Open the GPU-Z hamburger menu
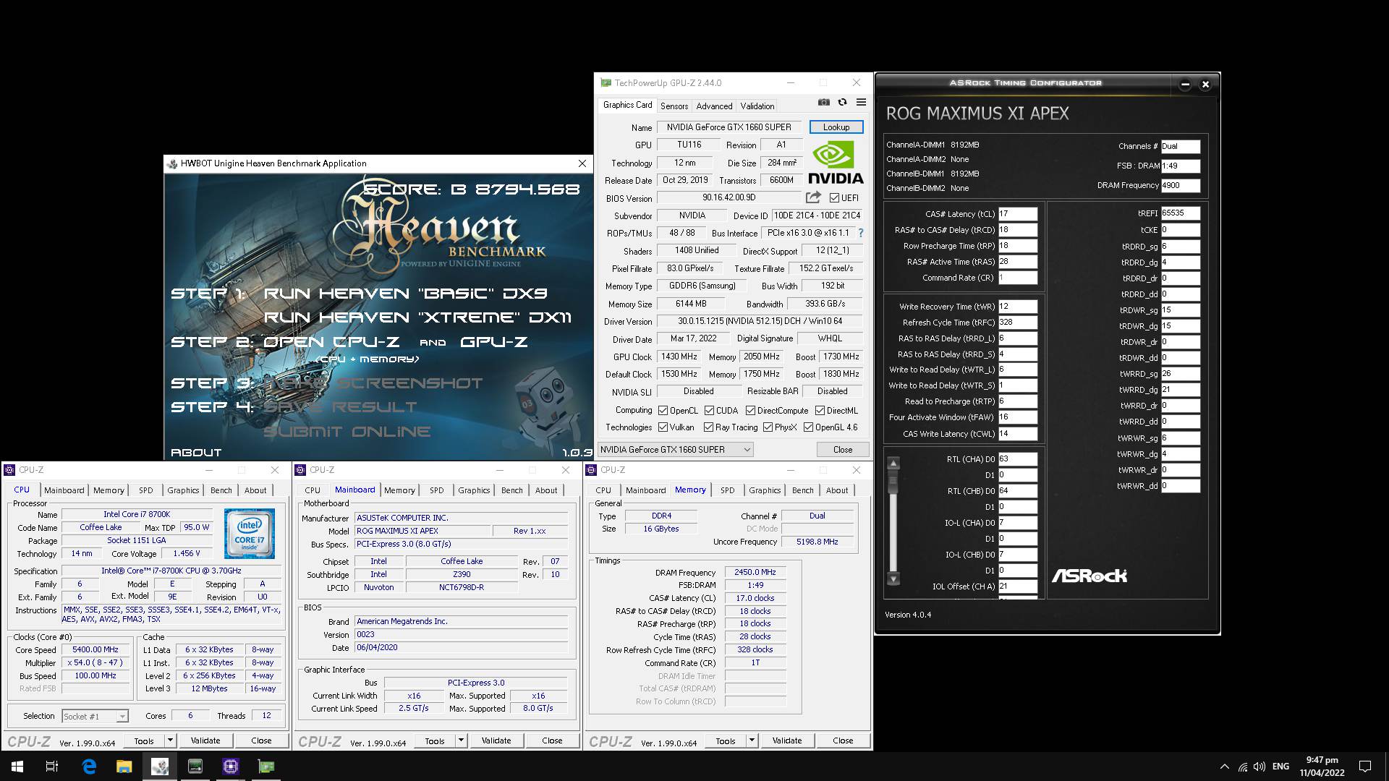 [861, 103]
